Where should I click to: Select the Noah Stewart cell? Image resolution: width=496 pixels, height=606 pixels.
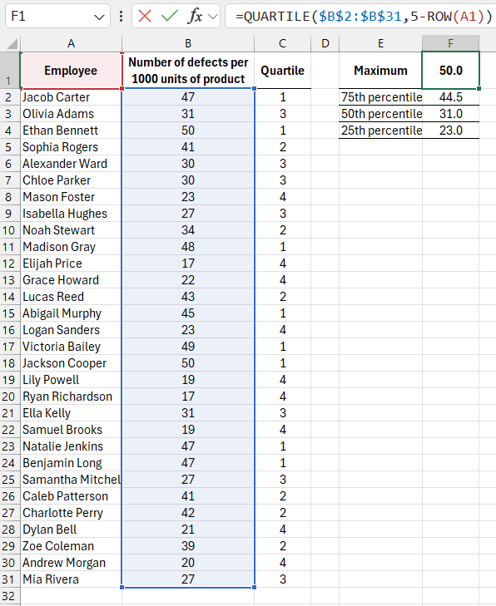[71, 230]
